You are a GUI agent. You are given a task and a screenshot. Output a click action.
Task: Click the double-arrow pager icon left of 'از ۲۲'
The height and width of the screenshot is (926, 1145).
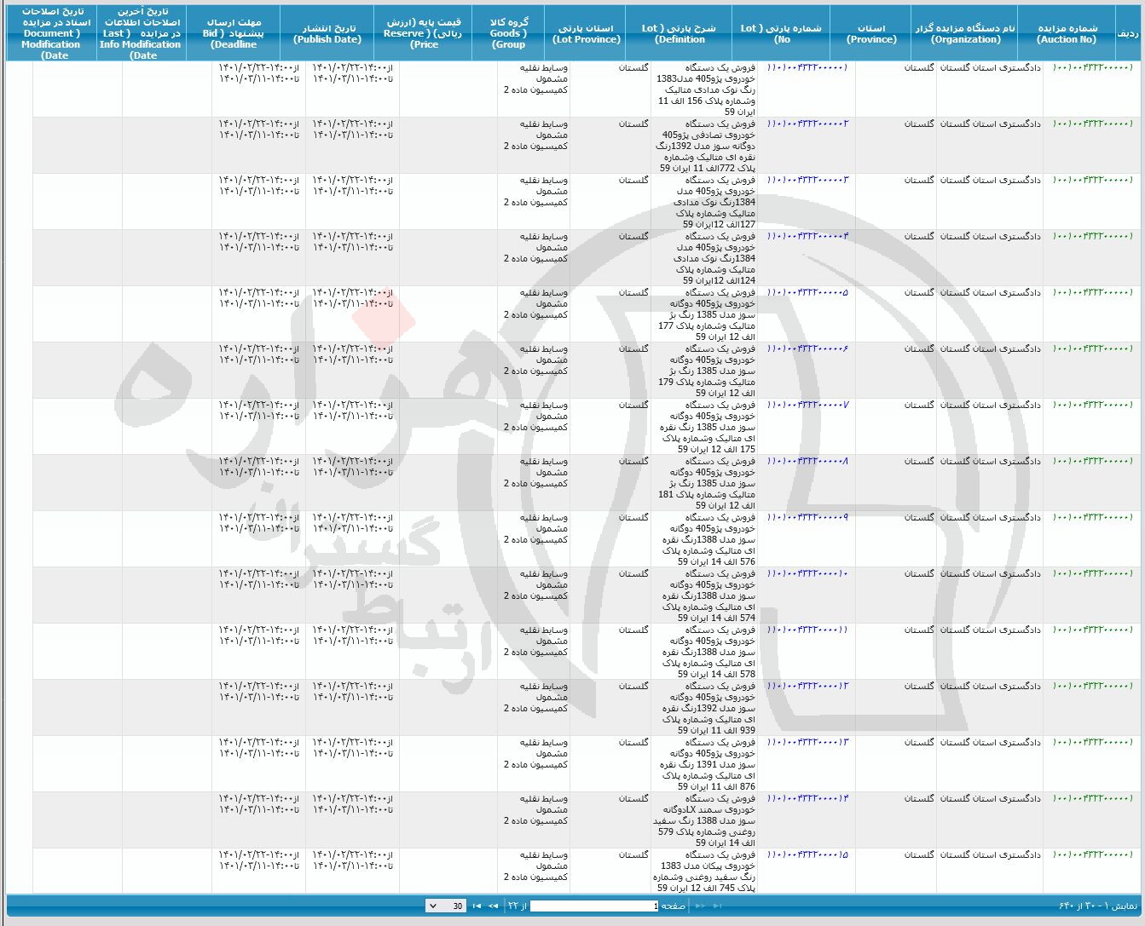pos(493,906)
